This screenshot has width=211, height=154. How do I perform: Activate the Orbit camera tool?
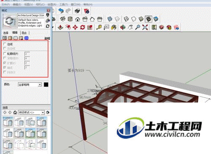(x=123, y=27)
